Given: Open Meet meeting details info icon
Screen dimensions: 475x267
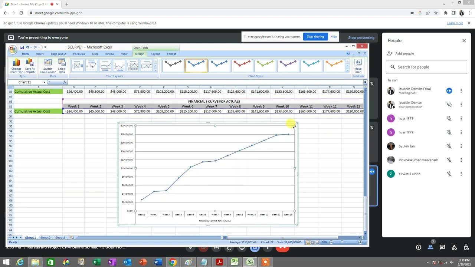Looking at the screenshot, I should tap(418, 247).
